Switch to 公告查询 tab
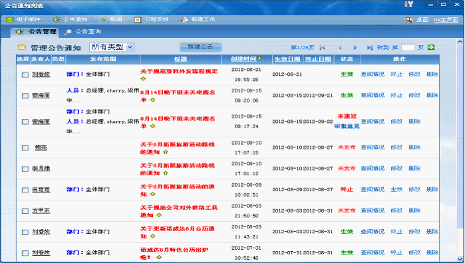The height and width of the screenshot is (263, 465). coord(83,32)
